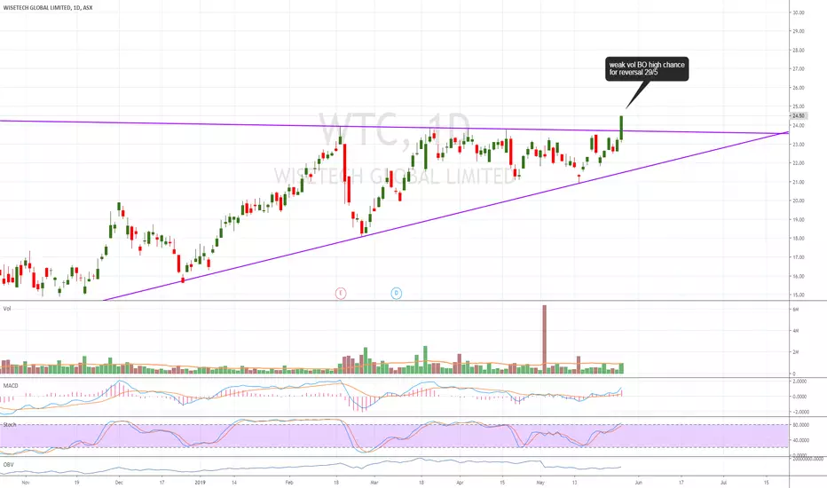Select the OBV indicator label
Image resolution: width=827 pixels, height=488 pixels.
9,465
